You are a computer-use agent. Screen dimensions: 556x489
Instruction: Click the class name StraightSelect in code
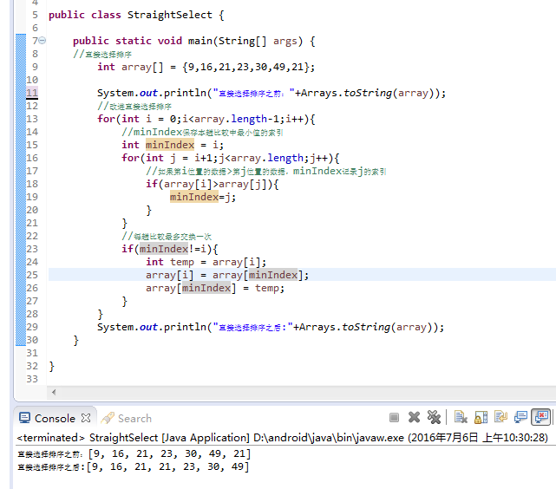169,15
